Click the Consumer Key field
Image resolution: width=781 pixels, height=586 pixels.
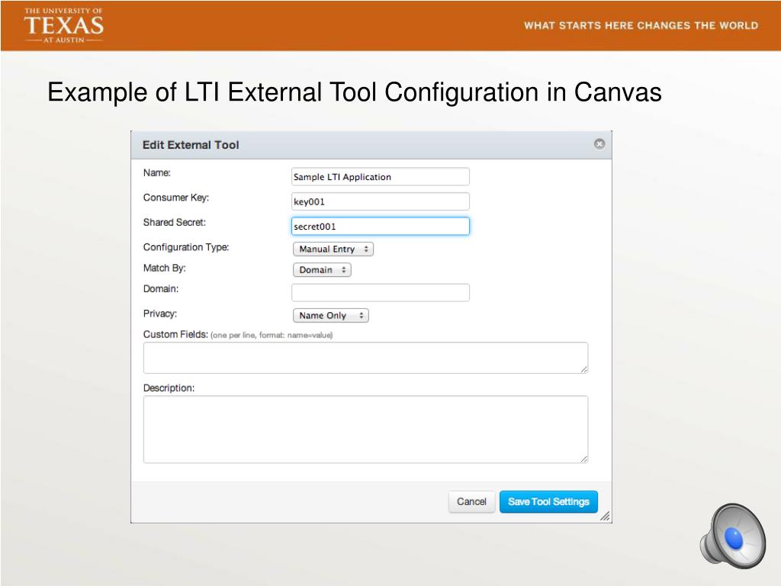tap(380, 201)
